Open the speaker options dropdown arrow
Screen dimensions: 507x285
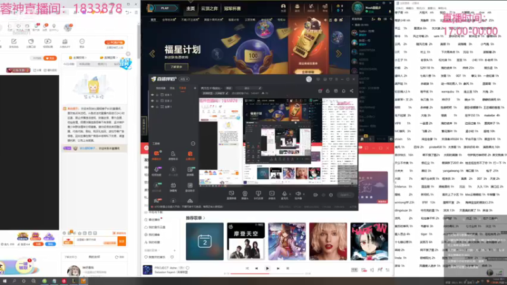pyautogui.click(x=304, y=194)
